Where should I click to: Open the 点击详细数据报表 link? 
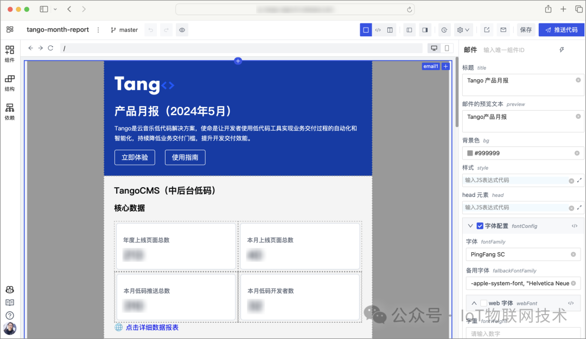tap(152, 328)
